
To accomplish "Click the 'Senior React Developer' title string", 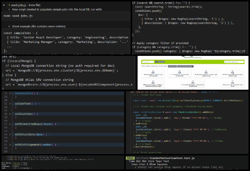I will (x=43, y=38).
